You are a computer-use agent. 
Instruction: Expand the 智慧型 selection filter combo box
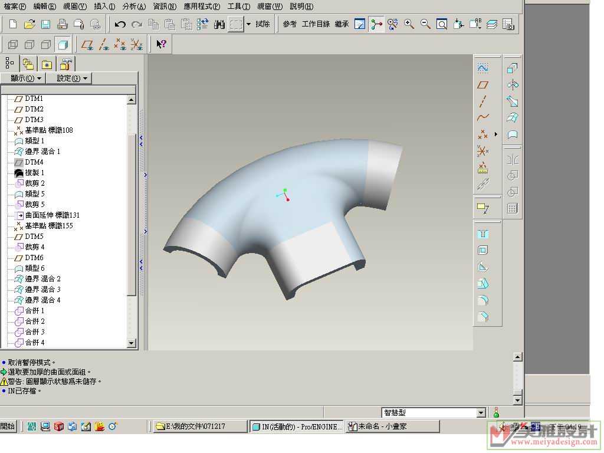click(x=481, y=413)
